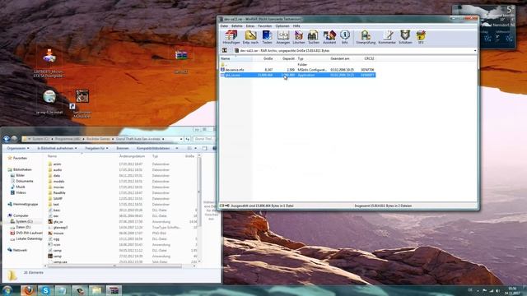Click the Explorer horizontal scrollbar

114,266
